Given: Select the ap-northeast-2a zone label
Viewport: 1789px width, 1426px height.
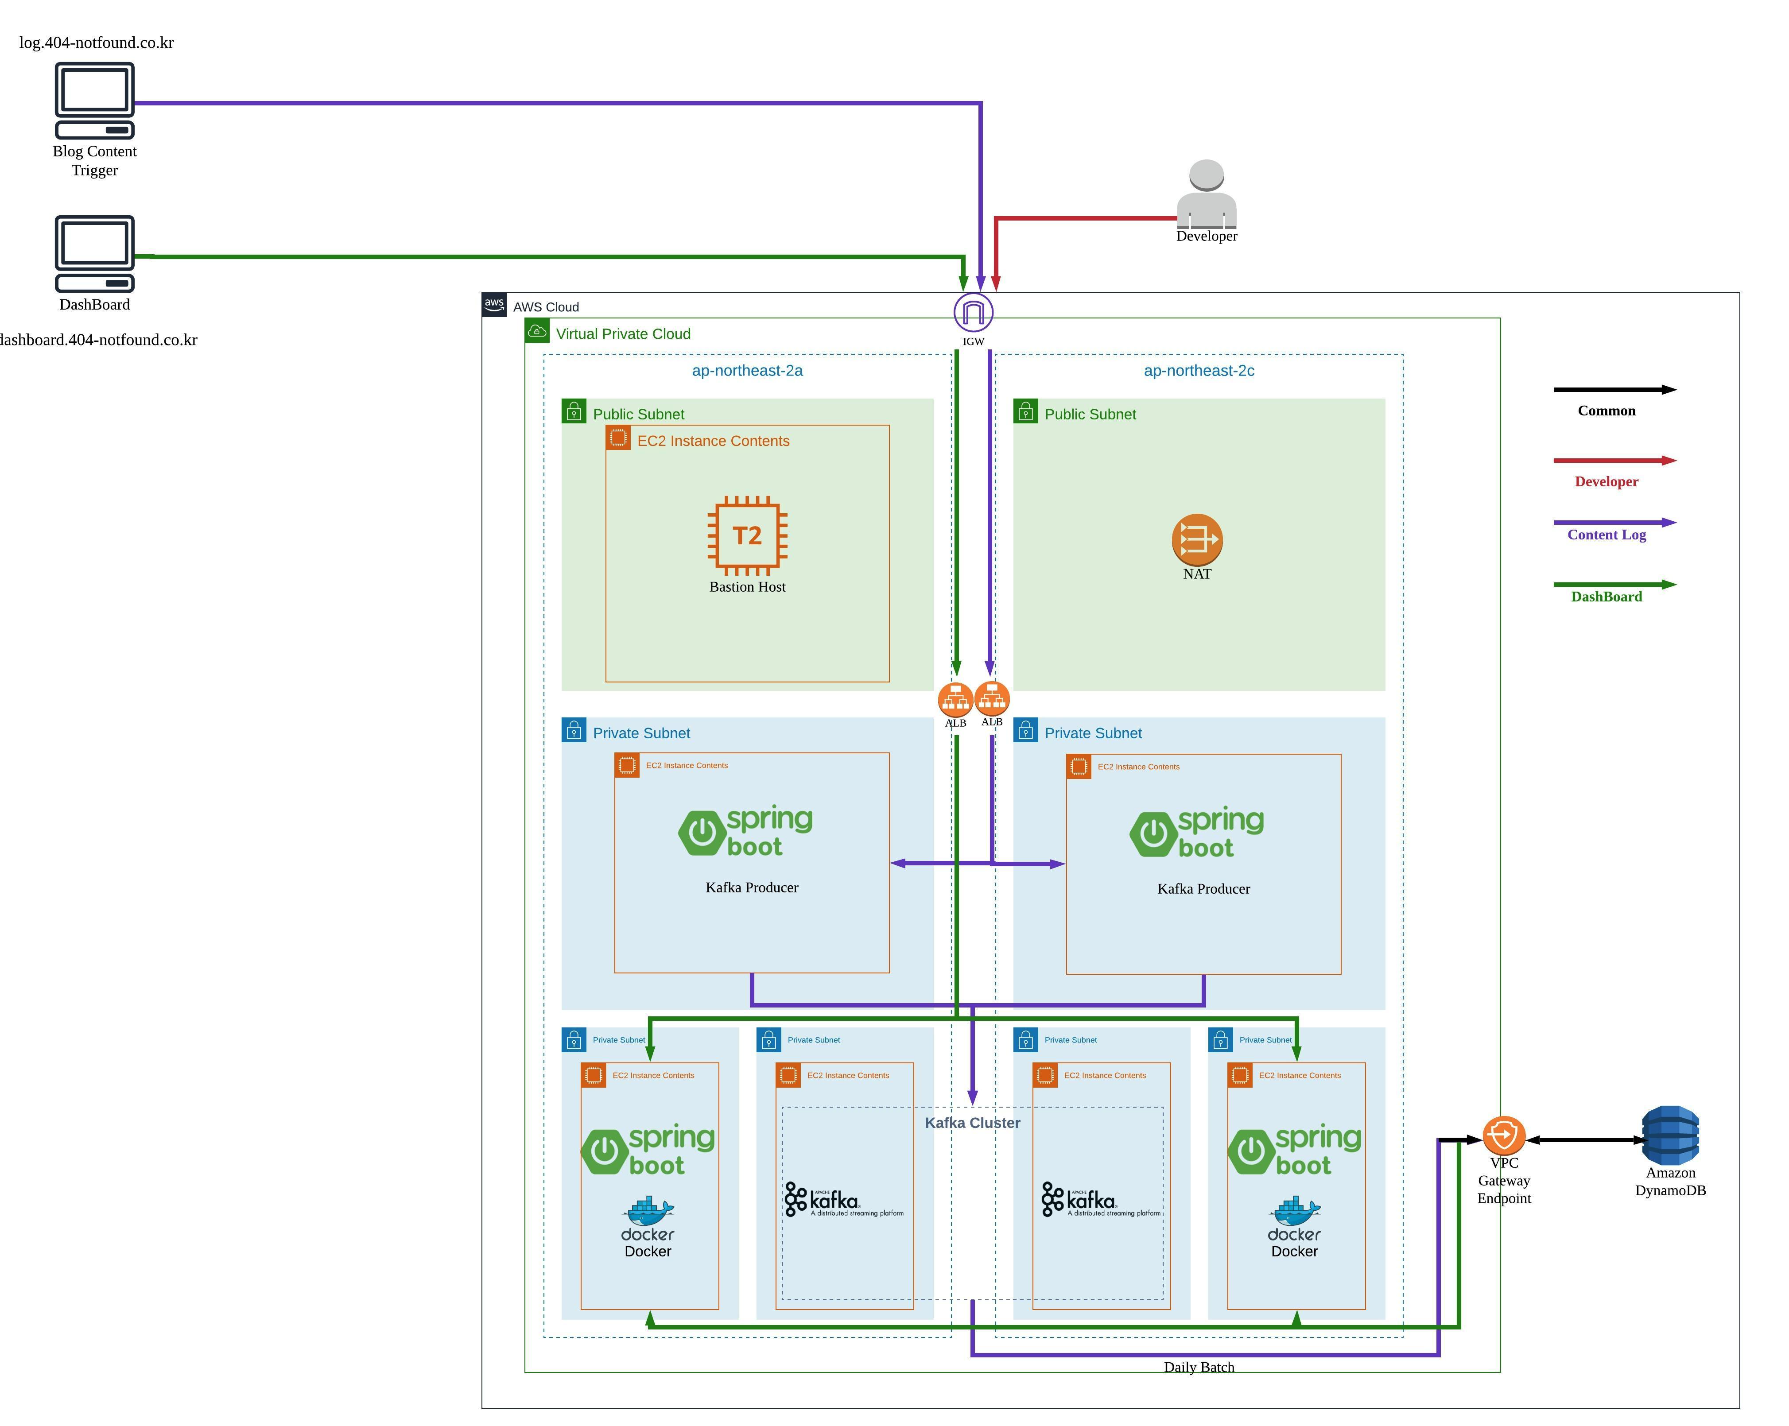Looking at the screenshot, I should [x=747, y=370].
